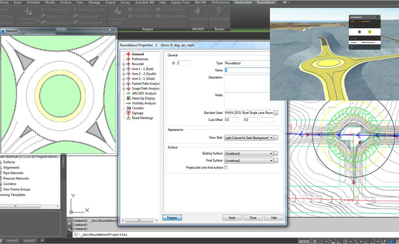Open the Draw Style dropdown
This screenshot has width=399, height=244.
point(249,138)
